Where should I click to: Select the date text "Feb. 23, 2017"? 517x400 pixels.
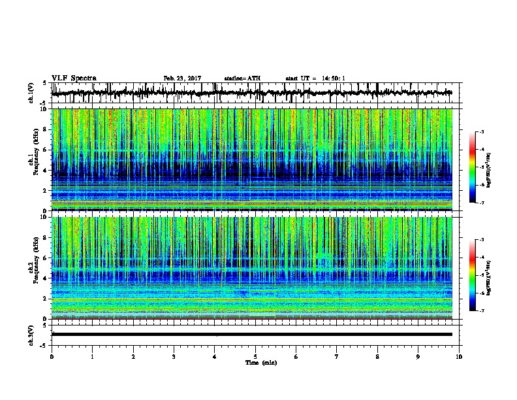pos(182,78)
